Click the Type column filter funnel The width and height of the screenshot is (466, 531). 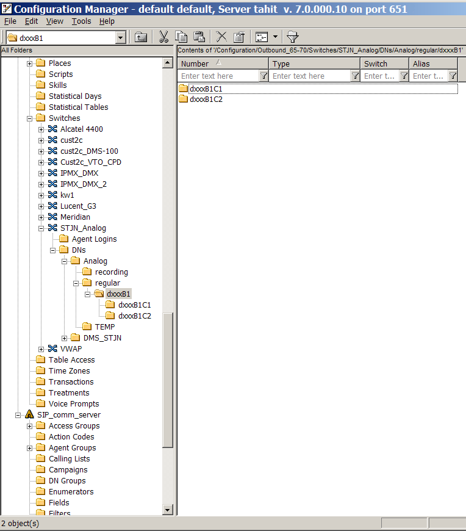coord(355,76)
